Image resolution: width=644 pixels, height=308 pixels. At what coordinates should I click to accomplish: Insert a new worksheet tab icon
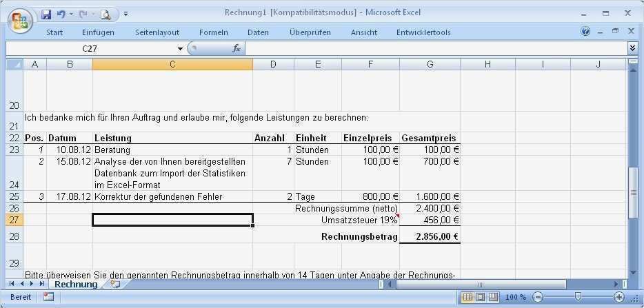115,284
